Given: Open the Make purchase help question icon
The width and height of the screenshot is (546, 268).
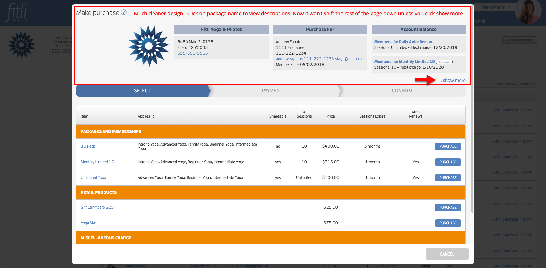Looking at the screenshot, I should [124, 12].
